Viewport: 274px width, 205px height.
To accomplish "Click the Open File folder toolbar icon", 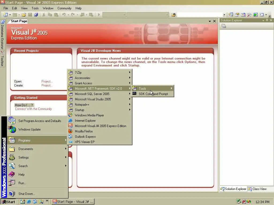I will pyautogui.click(x=24, y=15).
